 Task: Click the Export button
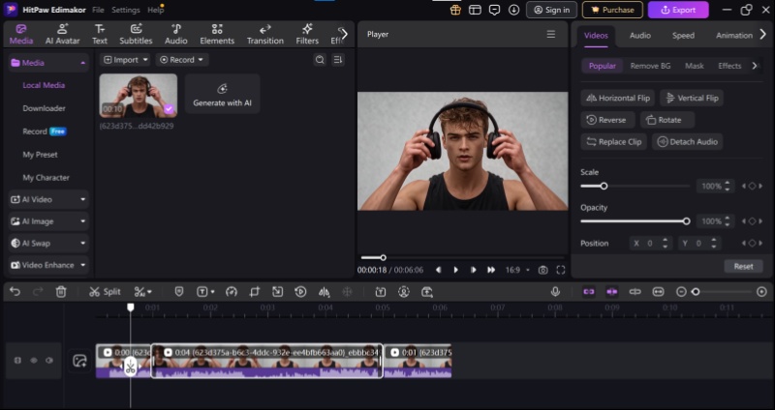coord(678,10)
